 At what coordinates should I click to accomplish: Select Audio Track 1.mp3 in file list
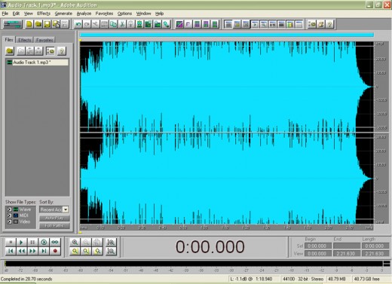(37, 63)
